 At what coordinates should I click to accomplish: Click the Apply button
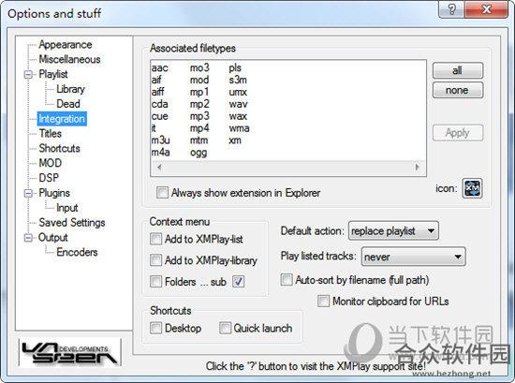point(458,133)
